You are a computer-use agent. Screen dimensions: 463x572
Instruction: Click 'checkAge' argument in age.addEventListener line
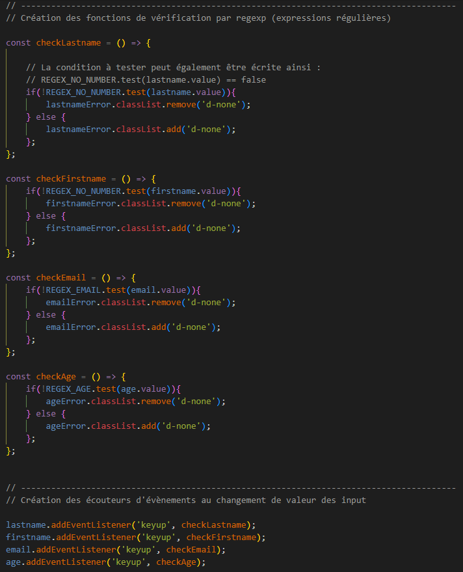(176, 562)
